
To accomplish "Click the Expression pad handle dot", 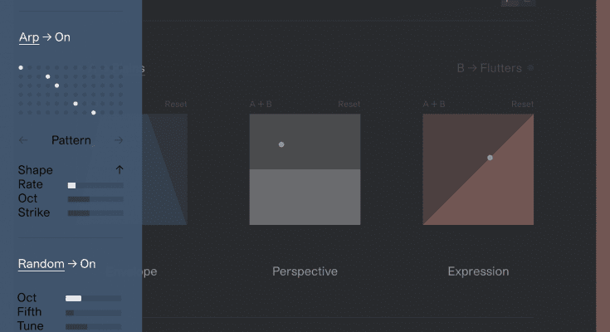I will tap(490, 157).
